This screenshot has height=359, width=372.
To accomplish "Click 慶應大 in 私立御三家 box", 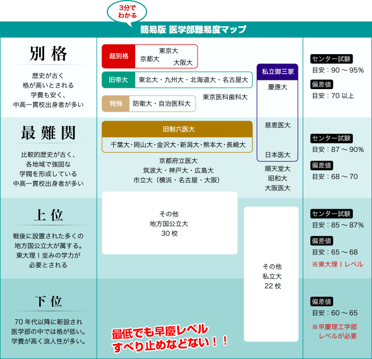I will (x=278, y=87).
